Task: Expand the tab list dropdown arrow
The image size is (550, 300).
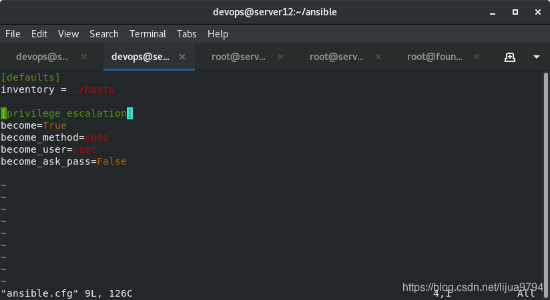Action: coord(537,57)
